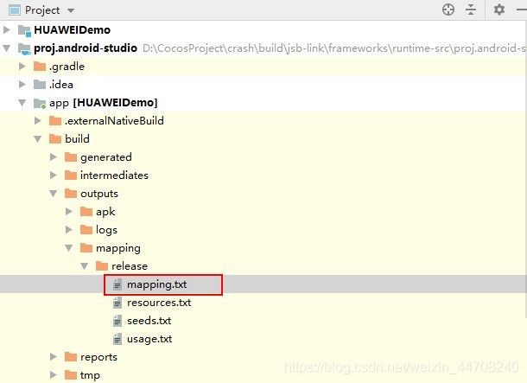
Task: Select the .externalNativeBuild label
Action: coord(114,121)
